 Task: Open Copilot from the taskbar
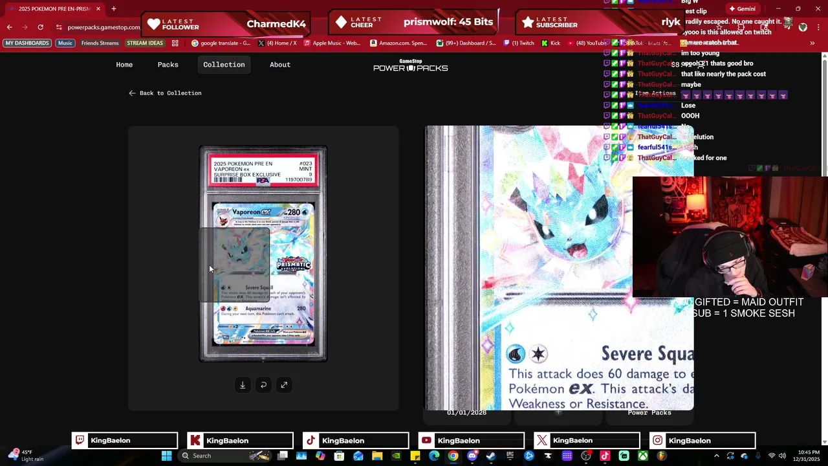(x=320, y=456)
